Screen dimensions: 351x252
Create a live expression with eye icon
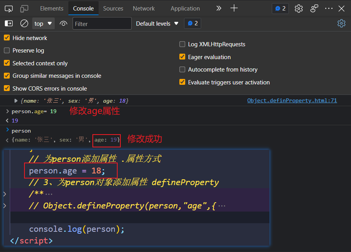tap(64, 24)
